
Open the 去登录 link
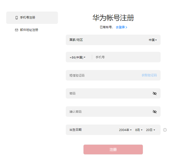tap(120, 27)
